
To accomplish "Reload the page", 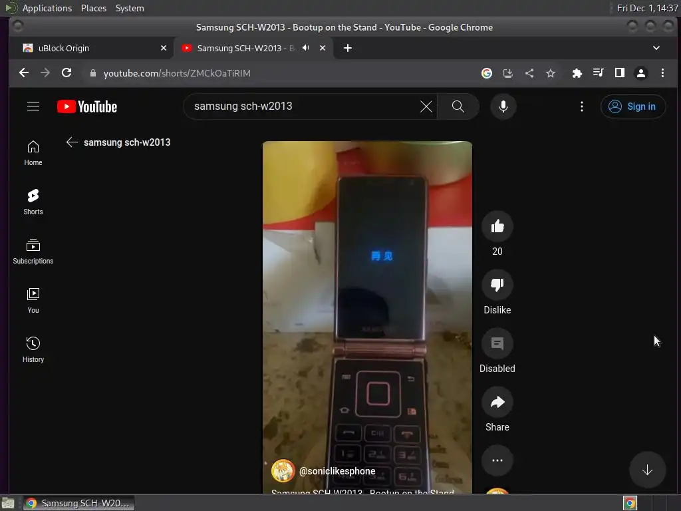I will 66,73.
